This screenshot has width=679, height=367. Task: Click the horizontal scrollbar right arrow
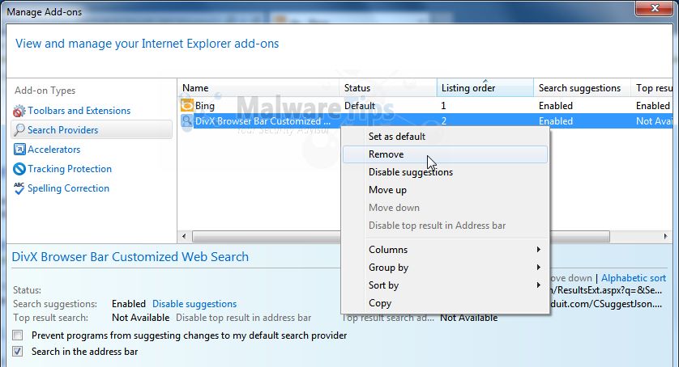[x=665, y=237]
